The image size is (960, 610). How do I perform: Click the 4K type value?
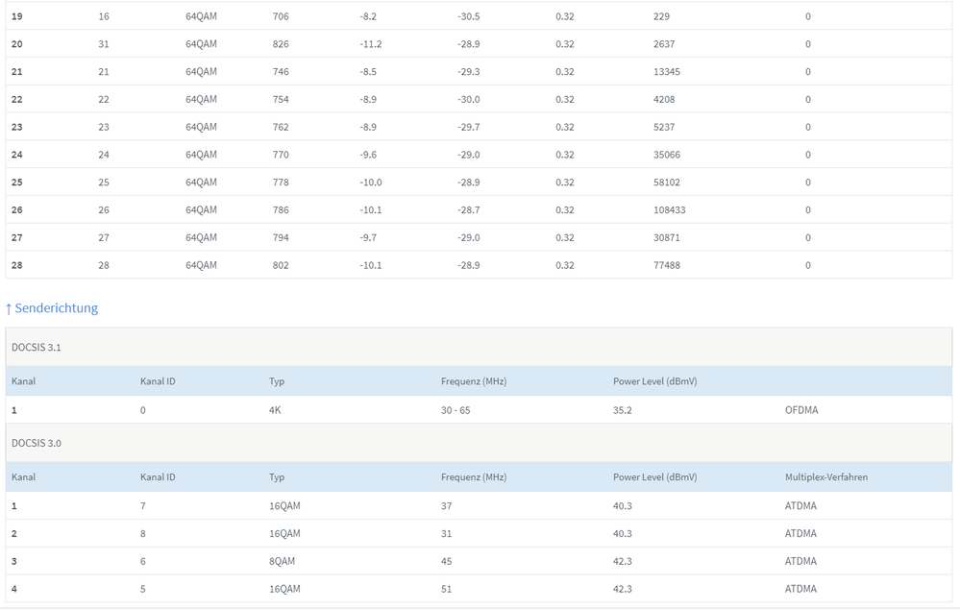(x=275, y=410)
